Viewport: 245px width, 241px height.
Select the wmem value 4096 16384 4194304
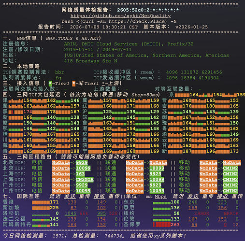click(192, 78)
